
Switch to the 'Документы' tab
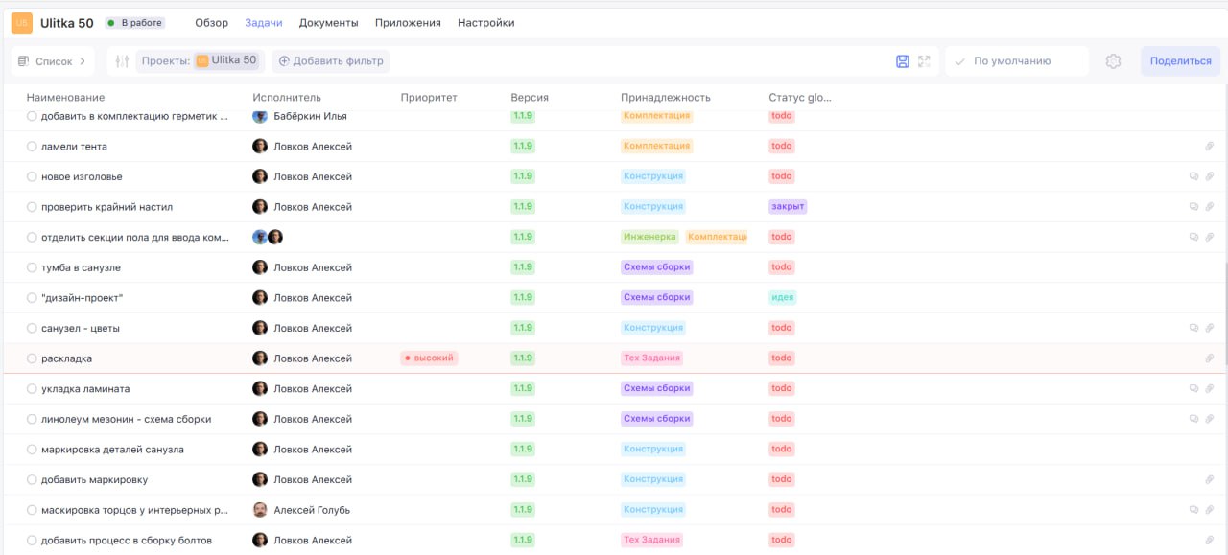[x=328, y=23]
